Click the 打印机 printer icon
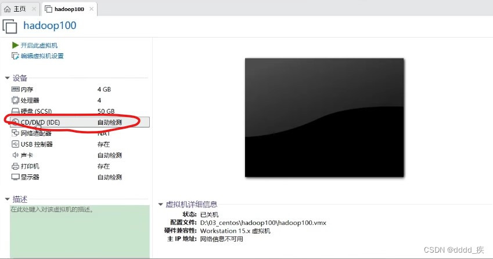Screen dimensions: 493x259 [x=16, y=166]
